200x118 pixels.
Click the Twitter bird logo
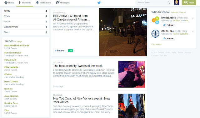pos(99,3)
